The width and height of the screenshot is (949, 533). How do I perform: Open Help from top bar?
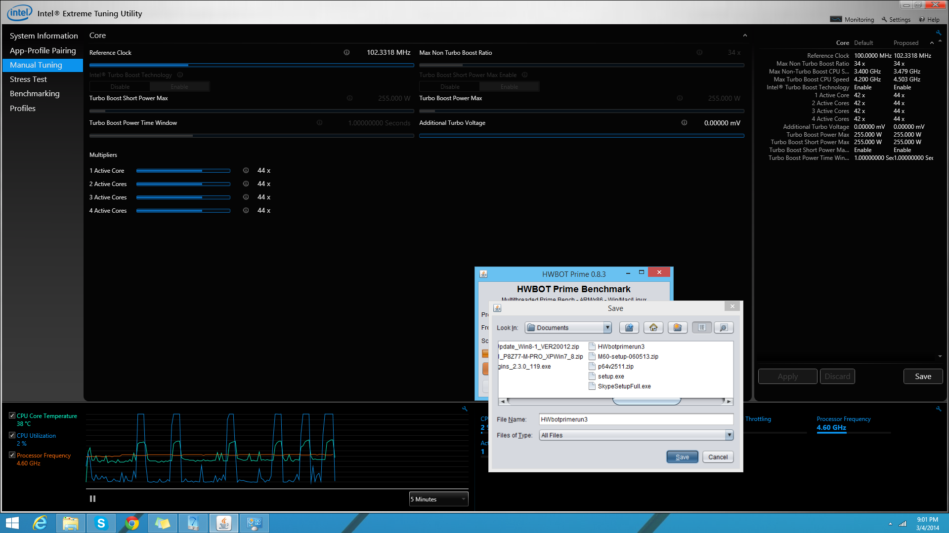pos(929,20)
